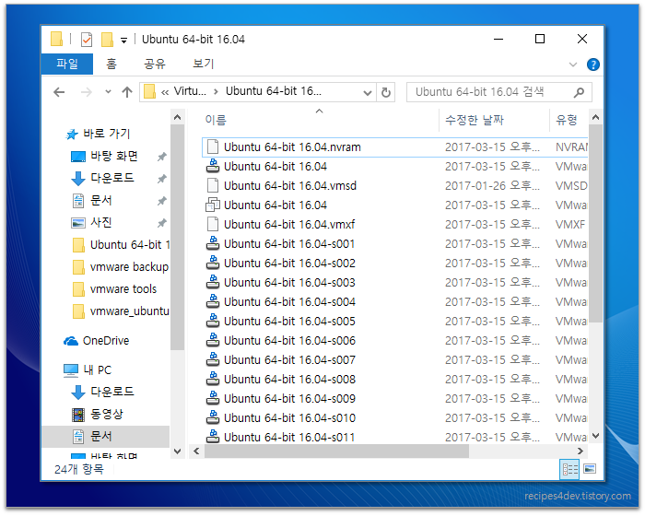The image size is (645, 516).
Task: Click the file list vertical scrollbar thumb
Action: [595, 223]
